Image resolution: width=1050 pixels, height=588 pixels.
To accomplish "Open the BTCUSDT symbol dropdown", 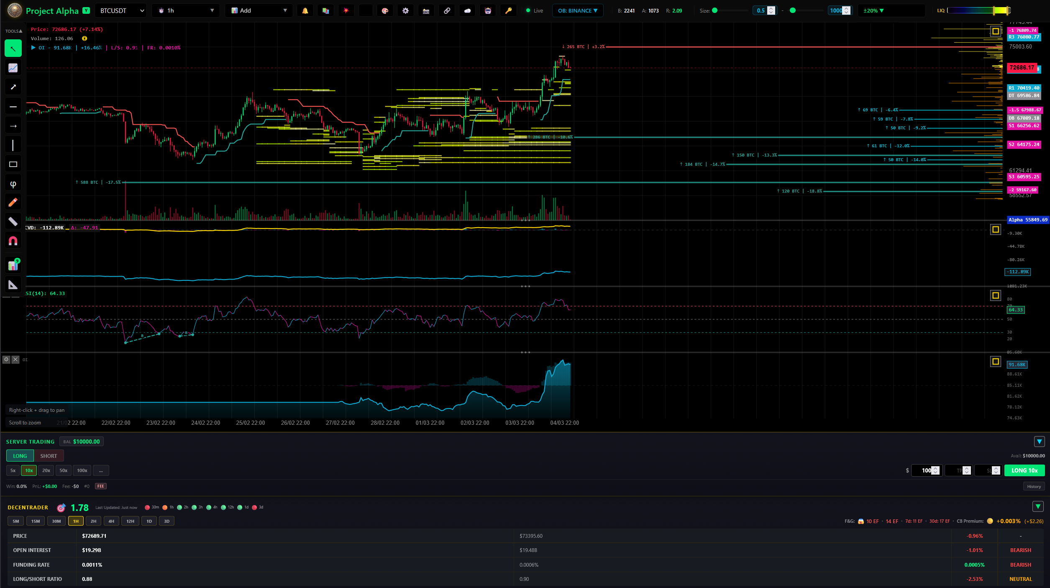I will pos(120,10).
